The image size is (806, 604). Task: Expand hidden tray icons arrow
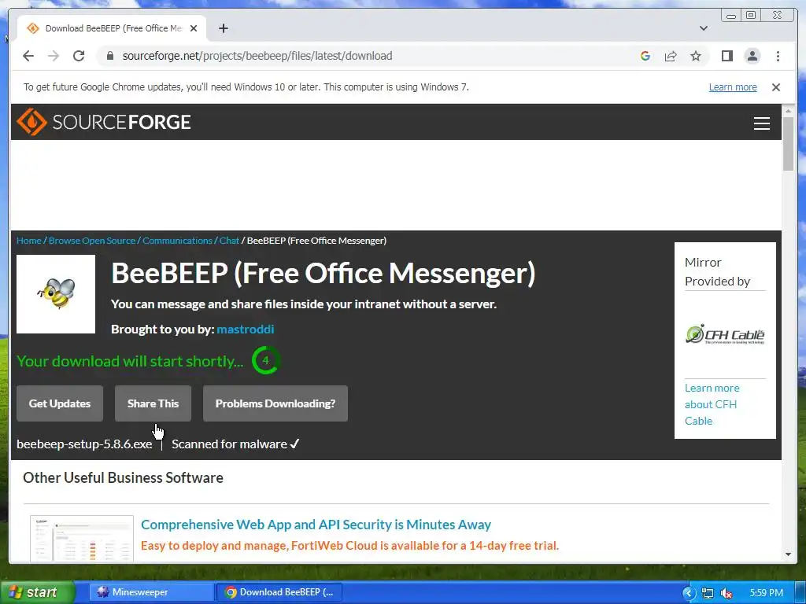click(689, 593)
